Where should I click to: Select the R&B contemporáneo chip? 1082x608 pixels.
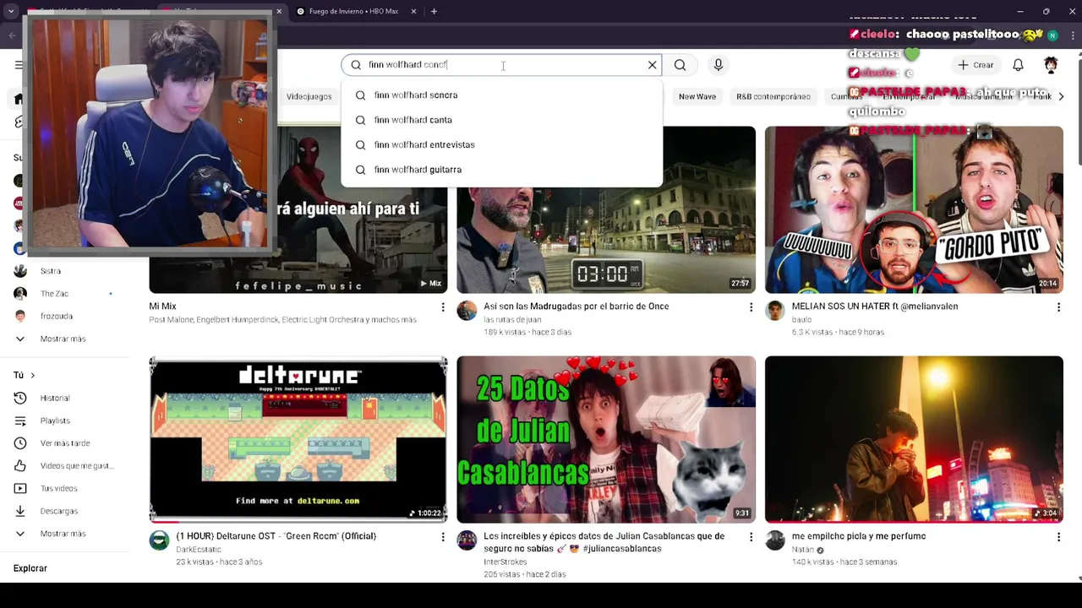[773, 96]
